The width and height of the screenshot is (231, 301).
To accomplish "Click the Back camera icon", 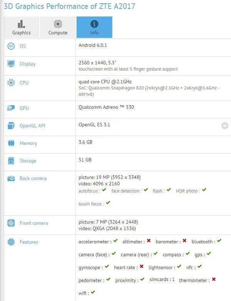I will 11,178.
